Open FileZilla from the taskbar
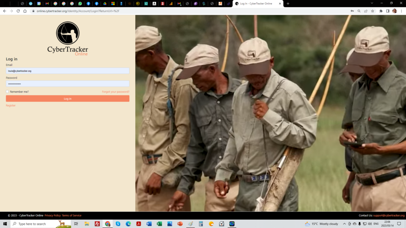Image resolution: width=406 pixels, height=228 pixels. point(97,224)
